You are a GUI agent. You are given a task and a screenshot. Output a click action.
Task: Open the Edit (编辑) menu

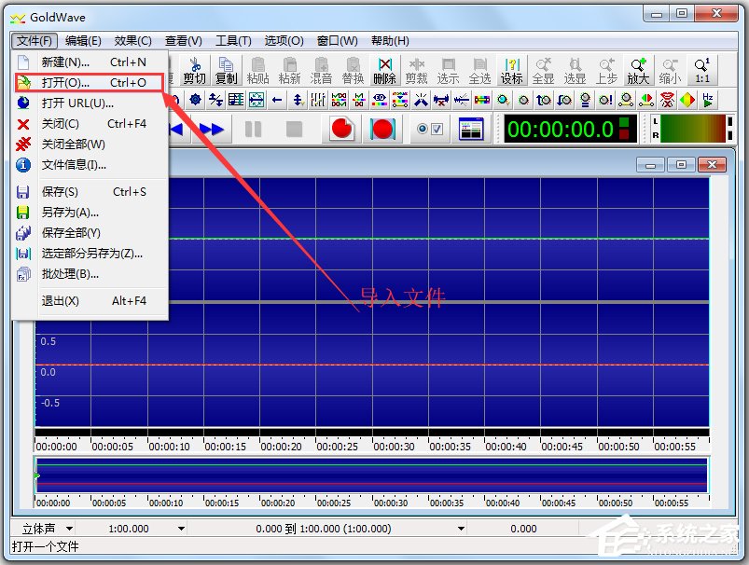(x=83, y=41)
